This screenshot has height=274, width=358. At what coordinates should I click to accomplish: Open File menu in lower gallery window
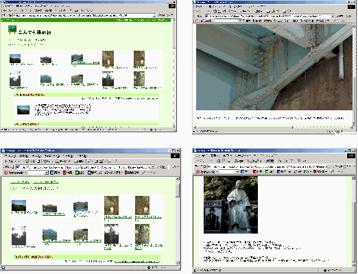coord(10,155)
